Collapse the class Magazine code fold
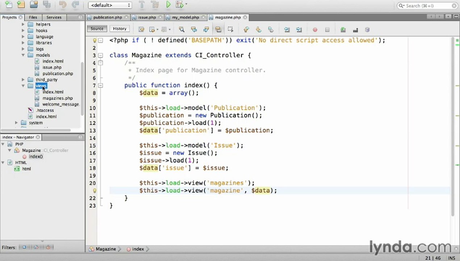 101,55
